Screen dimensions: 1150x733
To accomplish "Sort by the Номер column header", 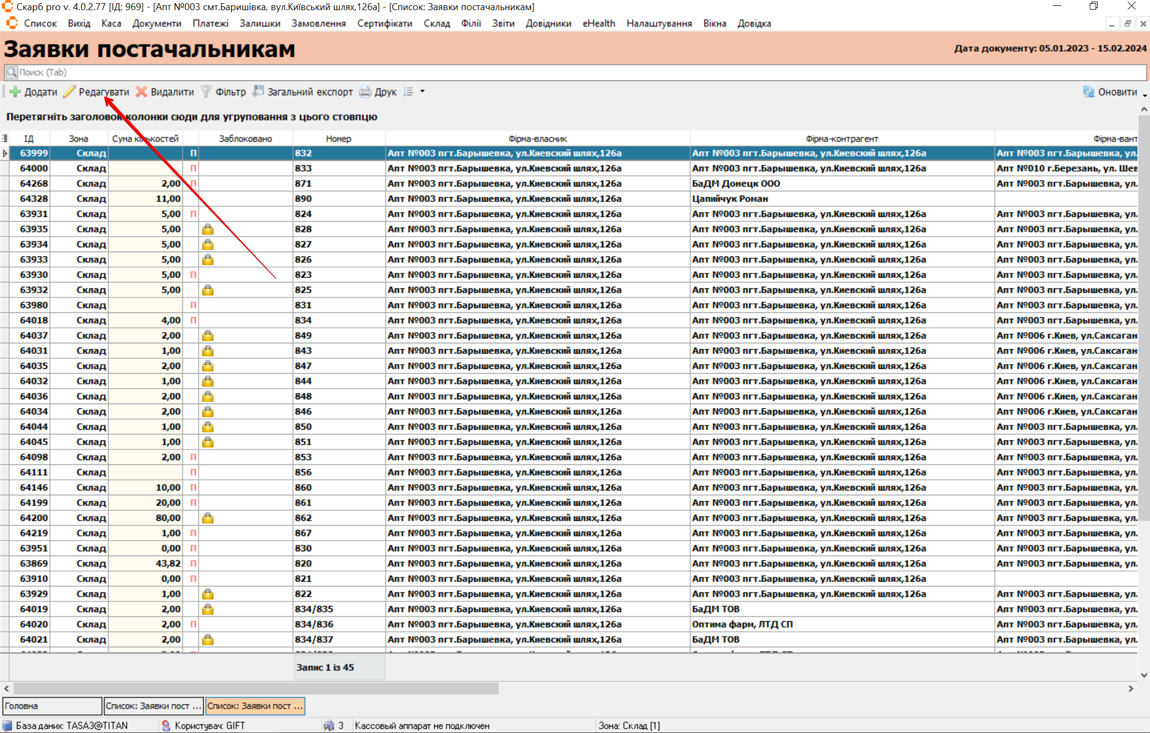I will click(x=338, y=139).
